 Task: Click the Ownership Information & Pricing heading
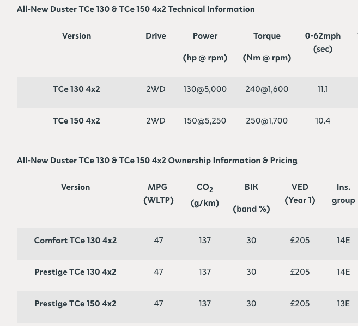point(157,161)
